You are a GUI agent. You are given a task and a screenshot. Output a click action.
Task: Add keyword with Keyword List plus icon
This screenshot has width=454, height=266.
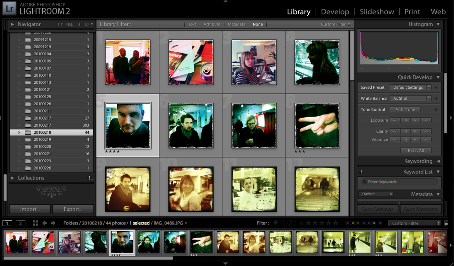361,172
